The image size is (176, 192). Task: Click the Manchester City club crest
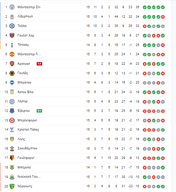[x=12, y=7]
